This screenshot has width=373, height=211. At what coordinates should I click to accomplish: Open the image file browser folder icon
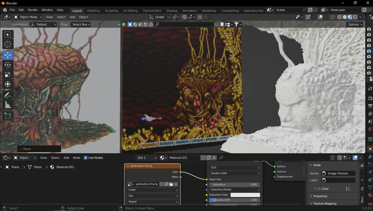(171, 184)
